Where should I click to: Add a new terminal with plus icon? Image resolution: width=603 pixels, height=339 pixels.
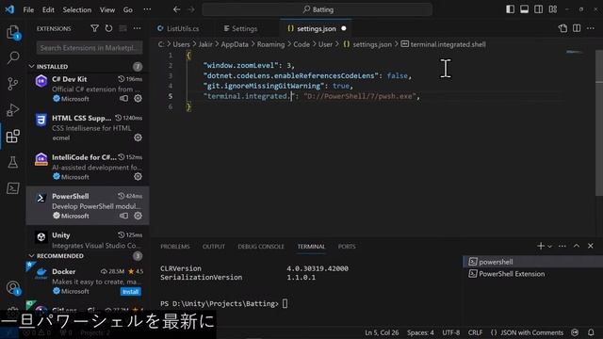(541, 246)
